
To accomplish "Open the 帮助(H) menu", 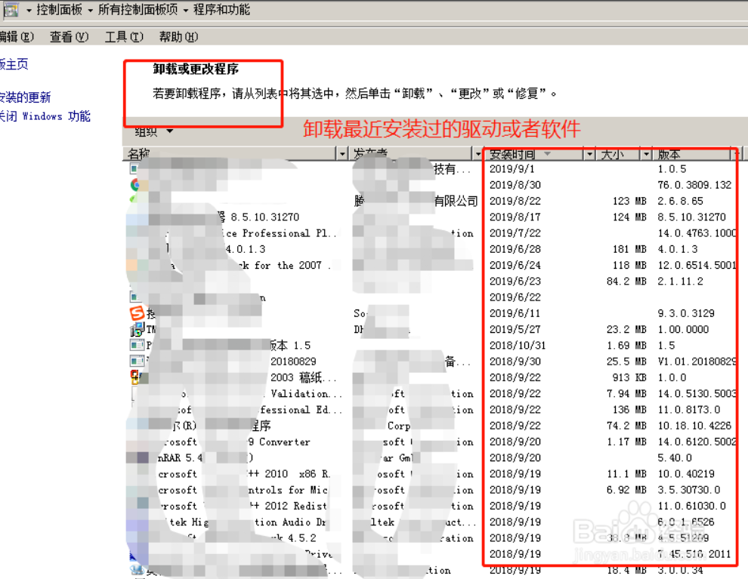I will click(178, 37).
